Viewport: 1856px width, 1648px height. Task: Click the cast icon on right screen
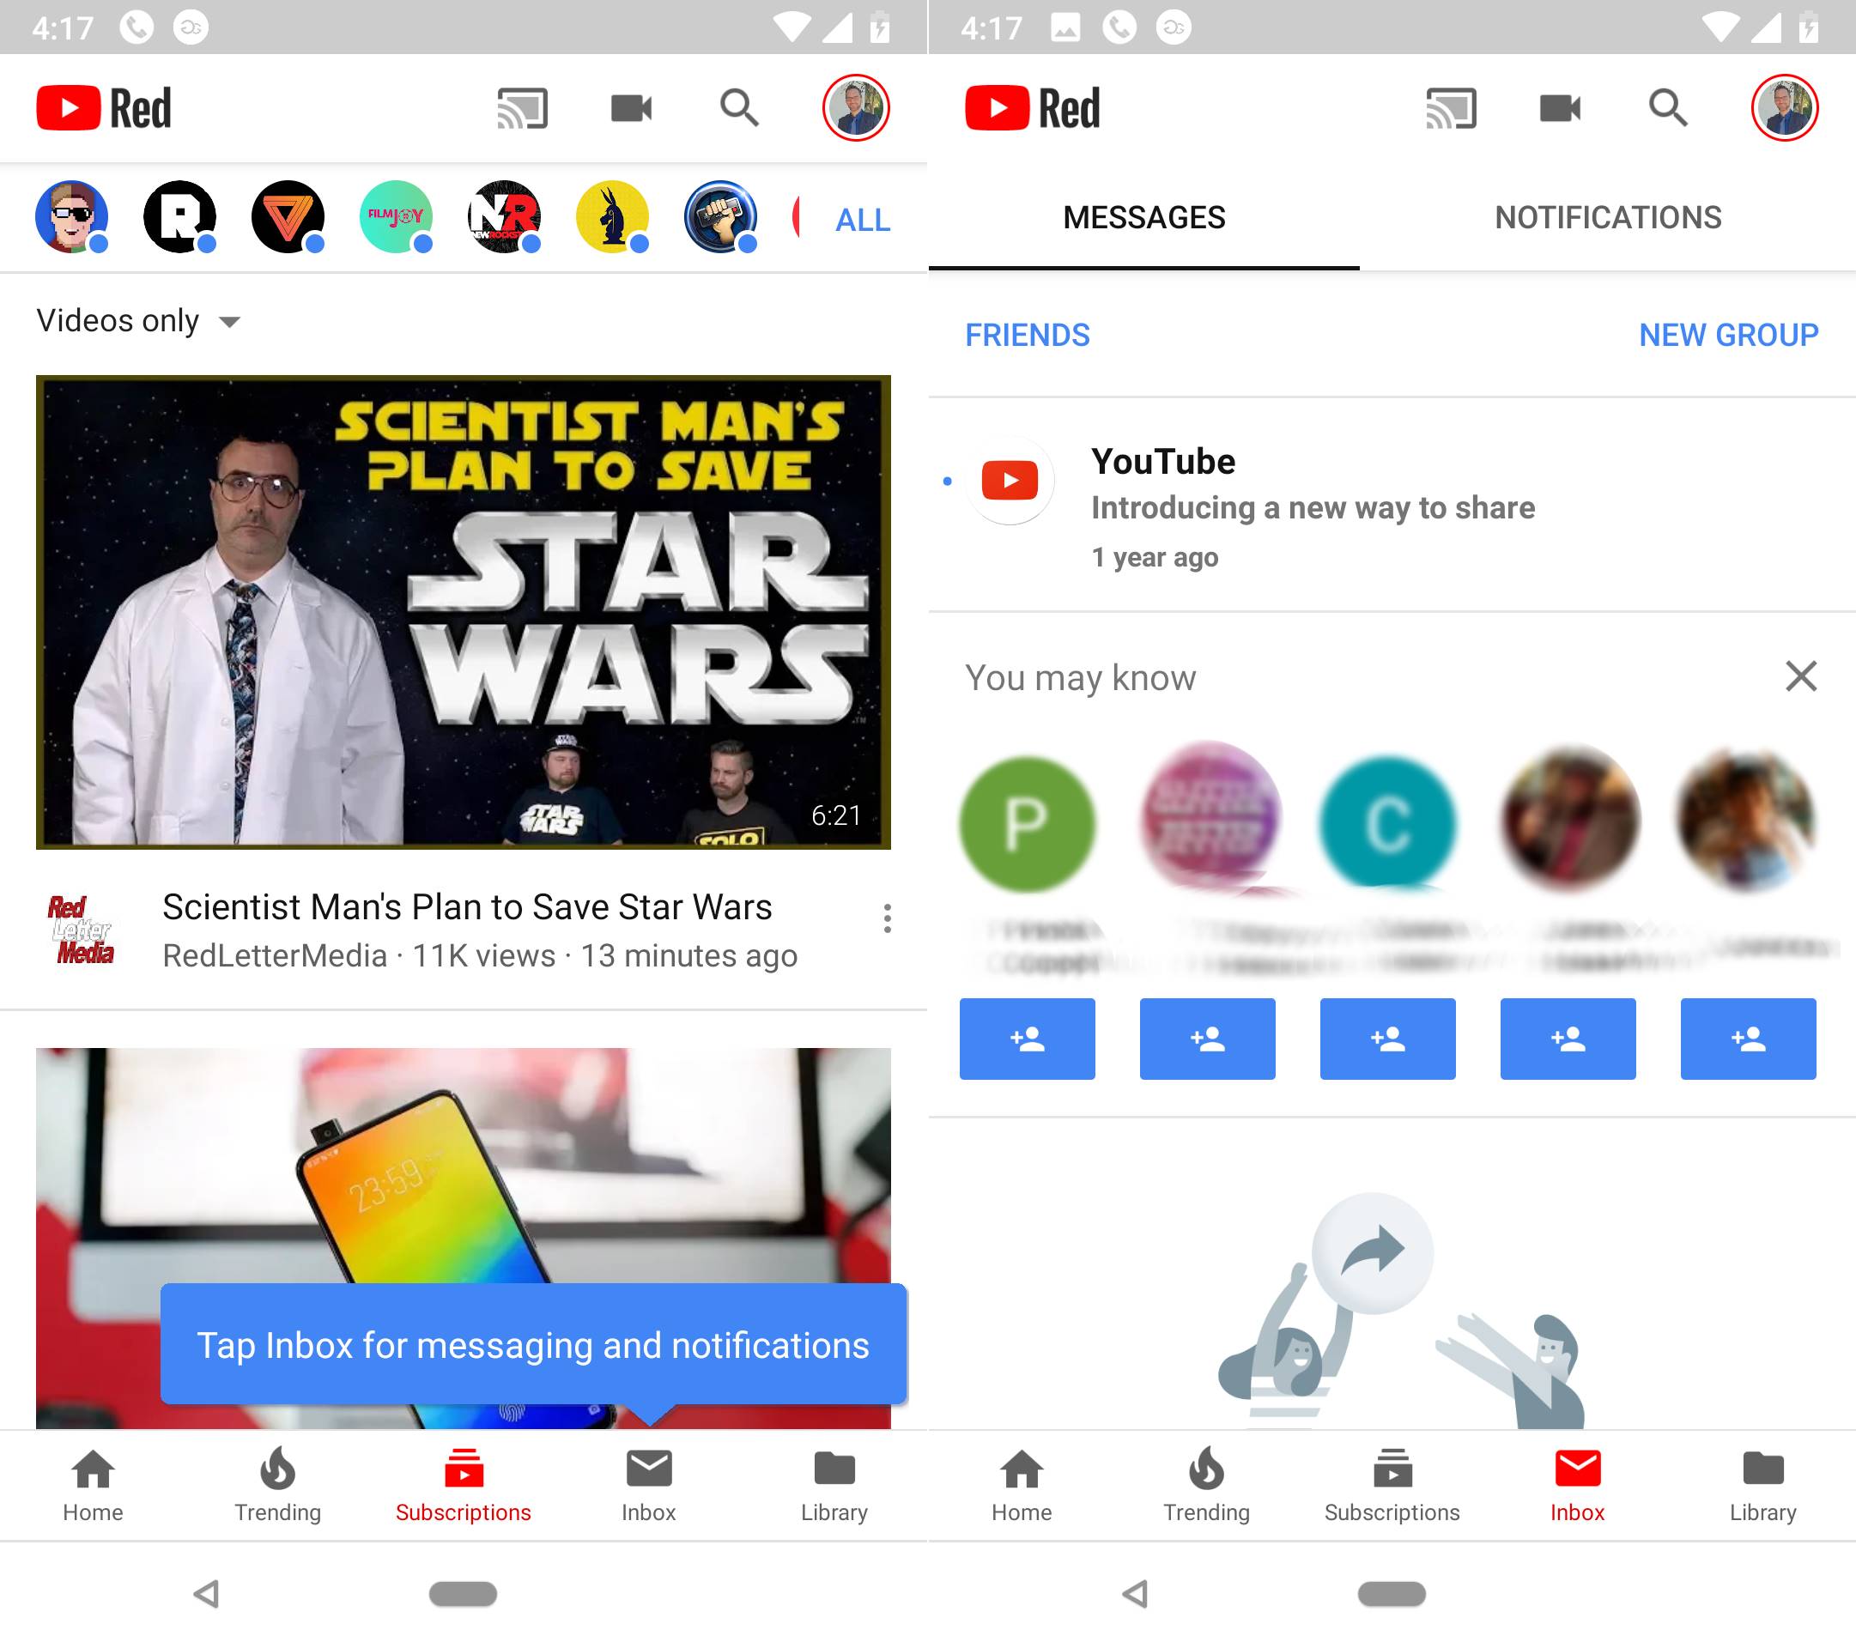1447,108
